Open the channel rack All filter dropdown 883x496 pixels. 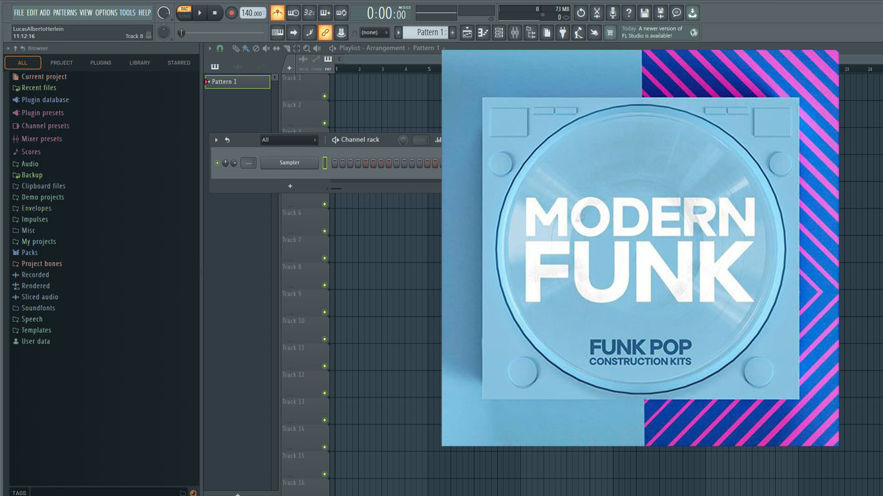290,139
